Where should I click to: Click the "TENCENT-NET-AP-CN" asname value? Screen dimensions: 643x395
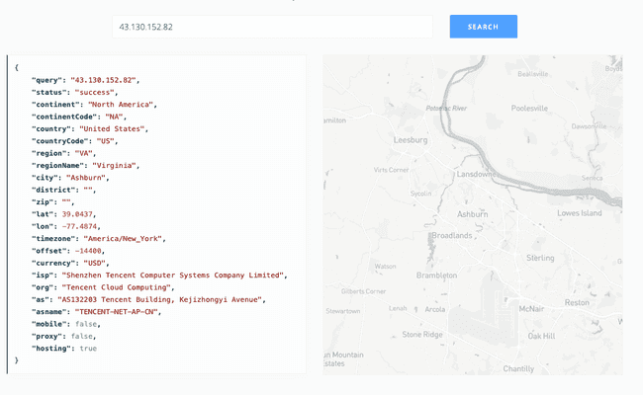coord(116,312)
